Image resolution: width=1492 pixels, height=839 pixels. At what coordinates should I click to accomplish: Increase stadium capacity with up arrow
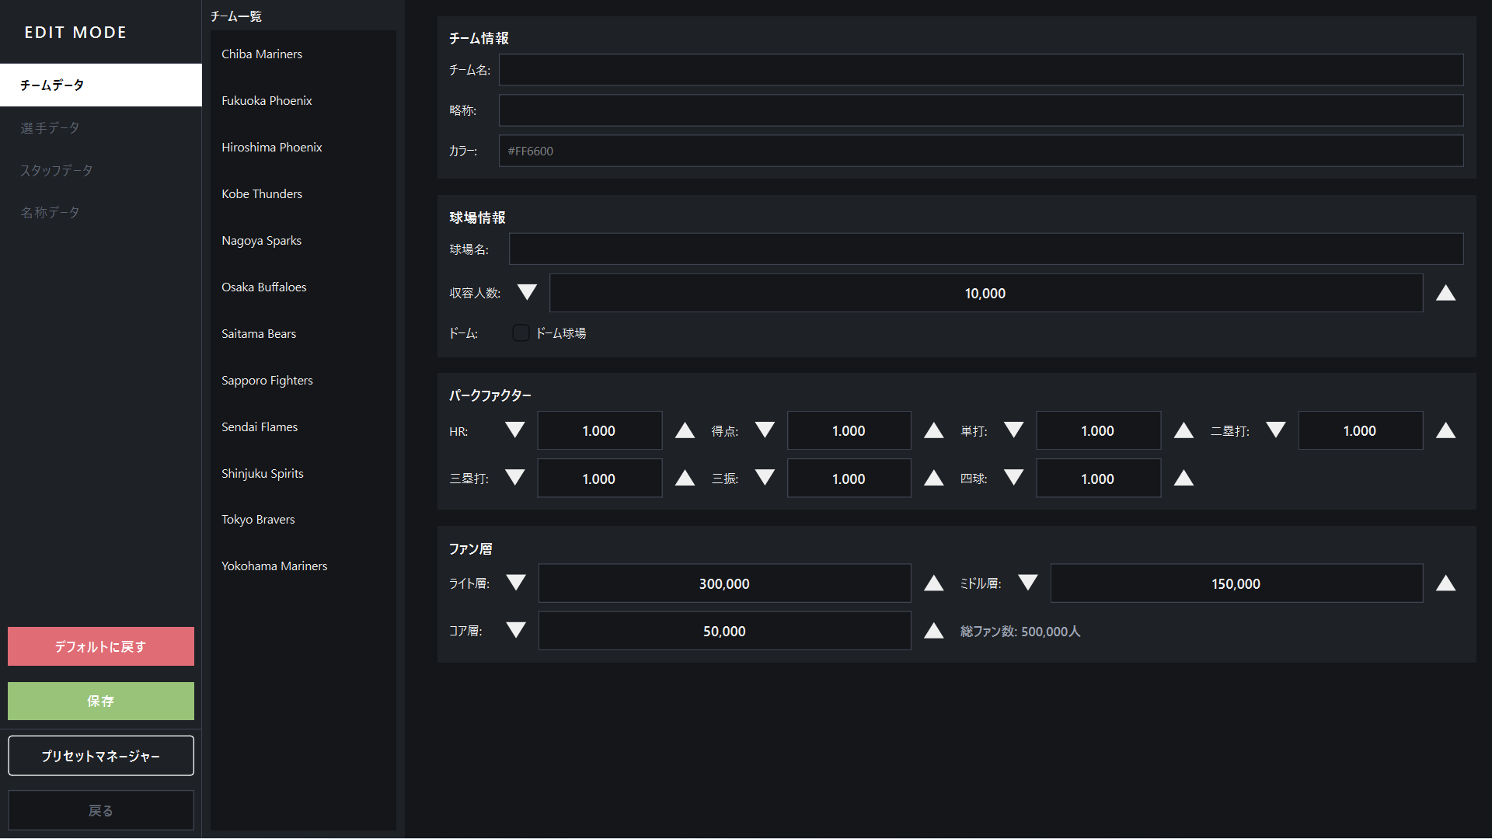pos(1445,293)
